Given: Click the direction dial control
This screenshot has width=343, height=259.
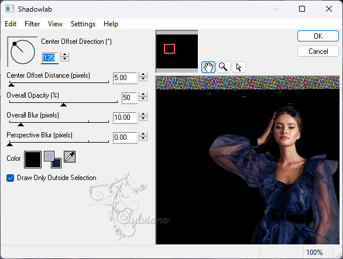Looking at the screenshot, I should click(x=22, y=51).
